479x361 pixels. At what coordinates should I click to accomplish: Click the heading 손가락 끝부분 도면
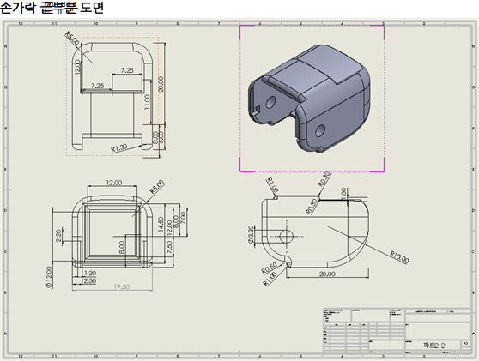pyautogui.click(x=52, y=8)
